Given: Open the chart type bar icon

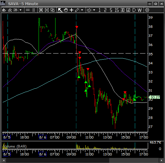Looking at the screenshot, I should click(4, 10).
